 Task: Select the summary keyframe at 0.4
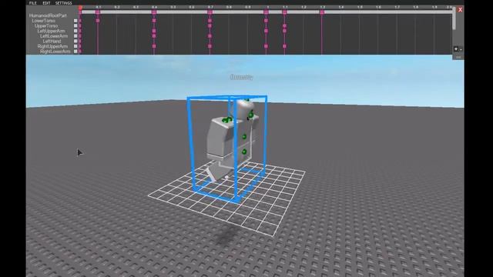coord(154,12)
